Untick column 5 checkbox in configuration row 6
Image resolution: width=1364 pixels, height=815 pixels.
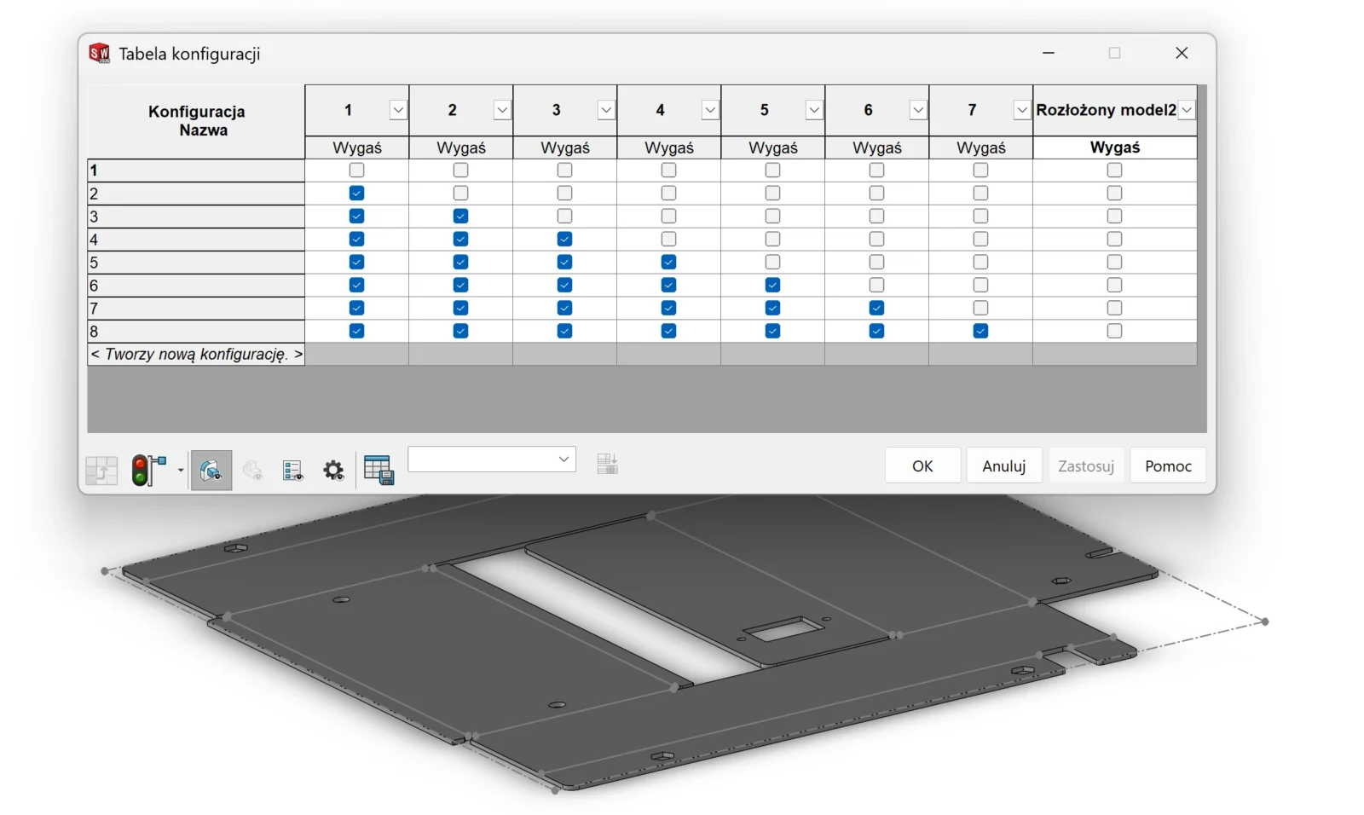pyautogui.click(x=772, y=286)
